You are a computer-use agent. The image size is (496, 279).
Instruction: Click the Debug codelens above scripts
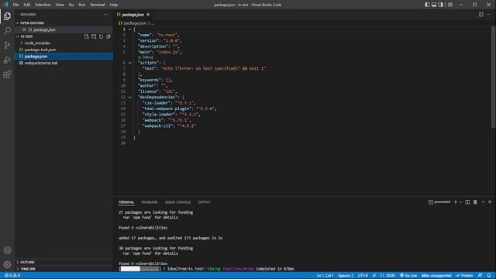point(146,57)
